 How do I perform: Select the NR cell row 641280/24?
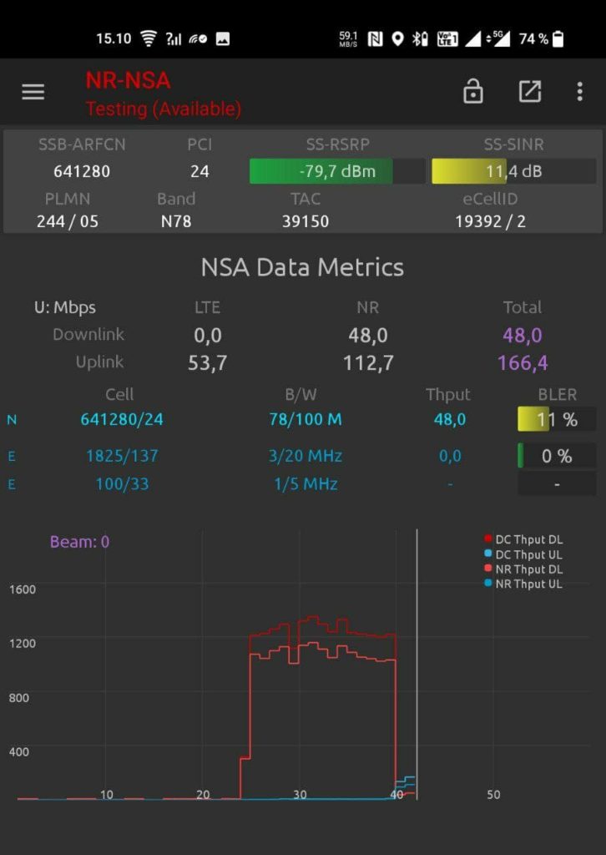[x=122, y=419]
